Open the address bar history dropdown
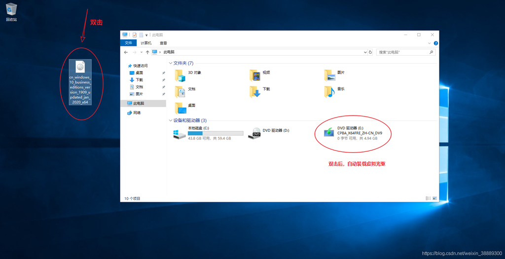Image resolution: width=505 pixels, height=259 pixels. (365, 52)
